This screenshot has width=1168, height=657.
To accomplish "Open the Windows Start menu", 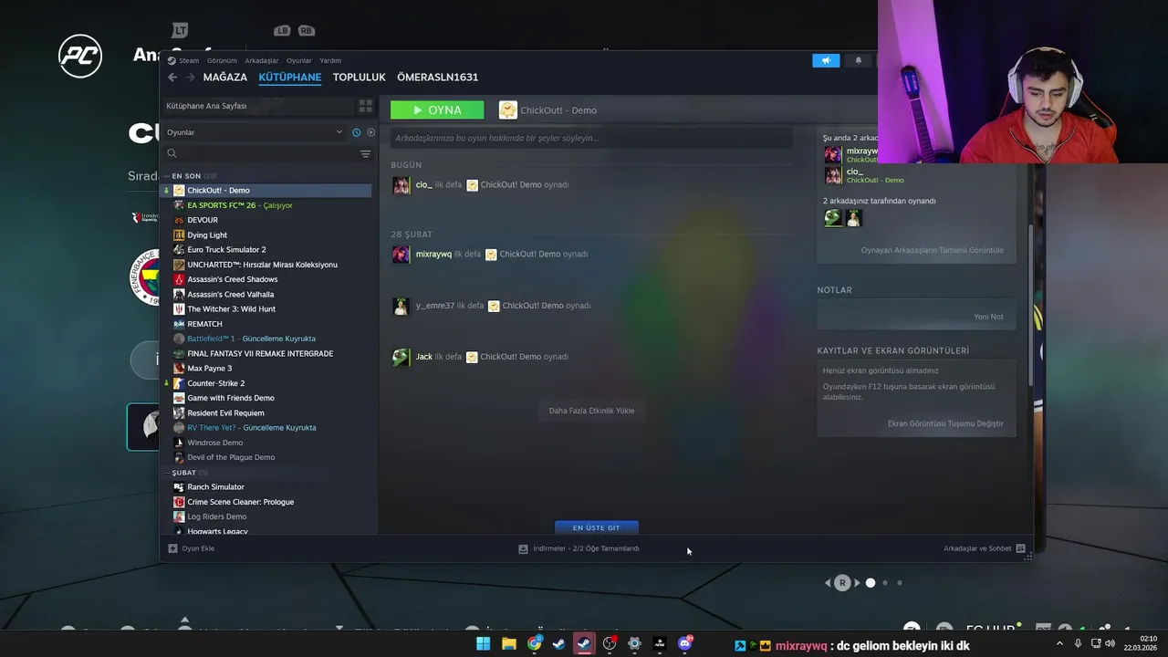I will (483, 643).
